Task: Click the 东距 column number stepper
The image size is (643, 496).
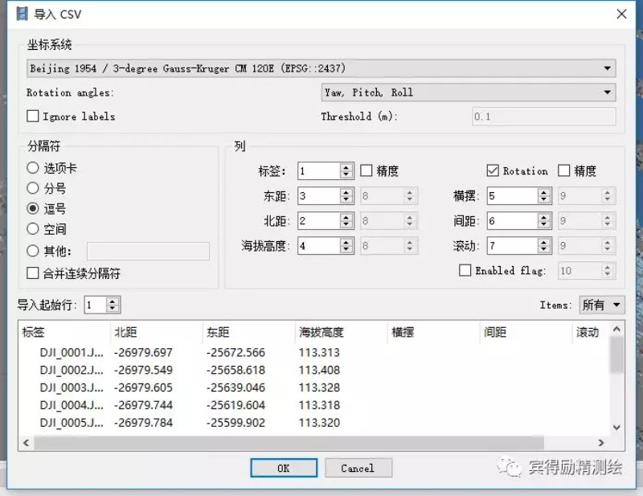Action: tap(346, 196)
